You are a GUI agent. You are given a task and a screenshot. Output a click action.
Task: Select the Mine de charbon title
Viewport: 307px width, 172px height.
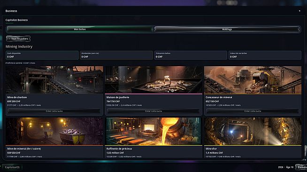(x=17, y=97)
